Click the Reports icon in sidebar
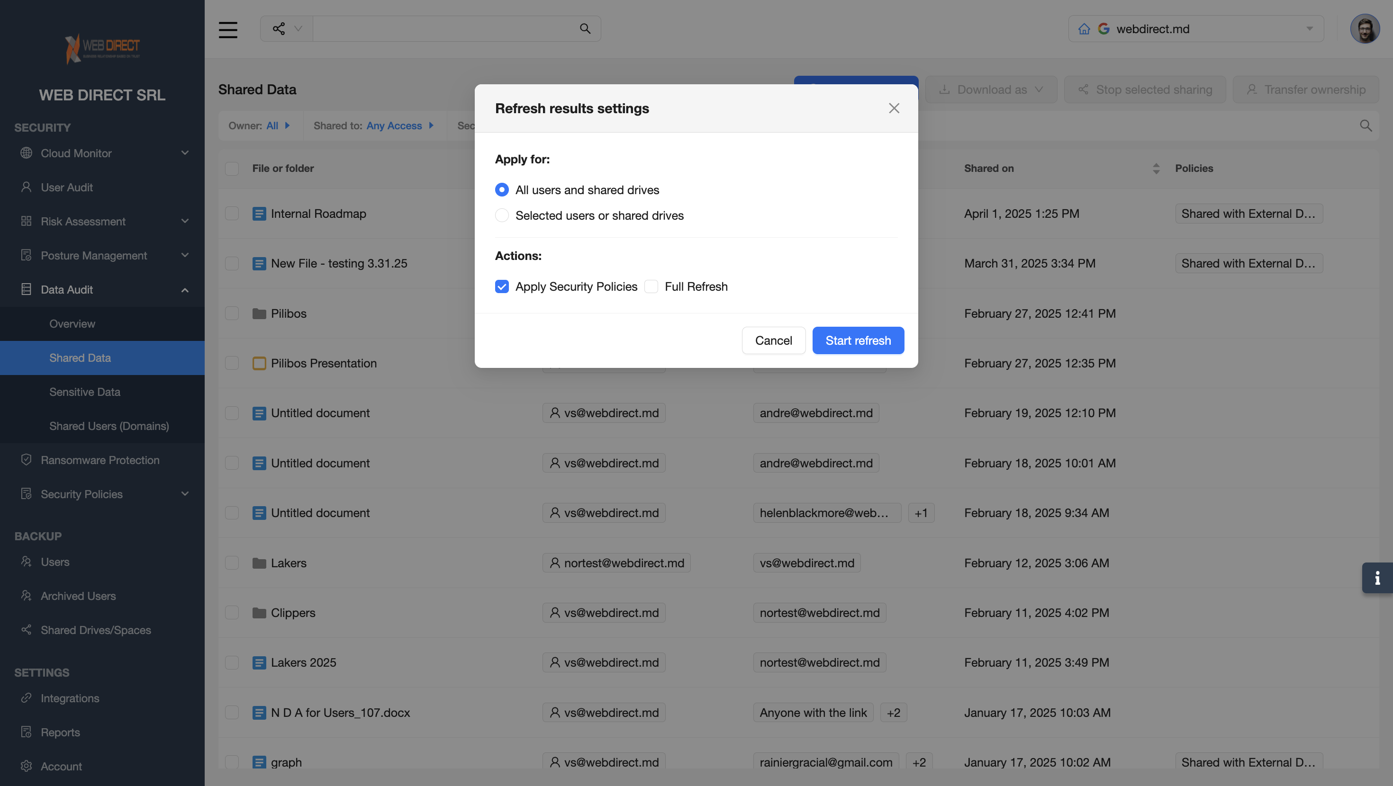The height and width of the screenshot is (786, 1393). click(x=26, y=732)
